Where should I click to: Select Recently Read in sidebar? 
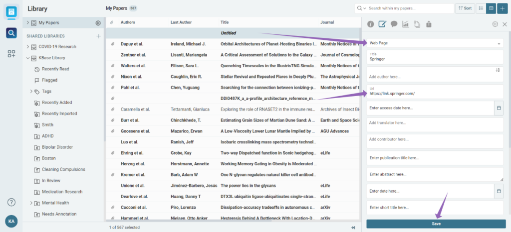pyautogui.click(x=55, y=69)
